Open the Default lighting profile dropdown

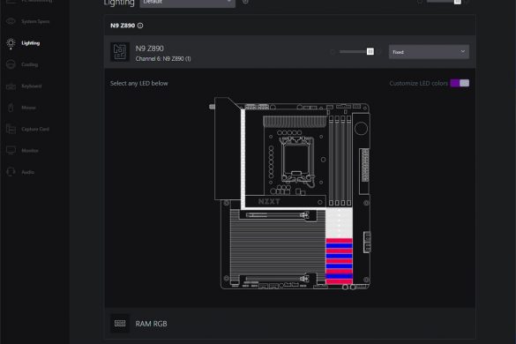tap(187, 3)
